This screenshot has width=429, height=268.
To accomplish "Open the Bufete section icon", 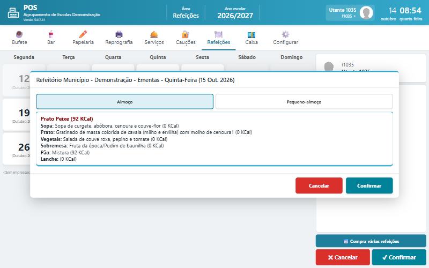I will (19, 34).
